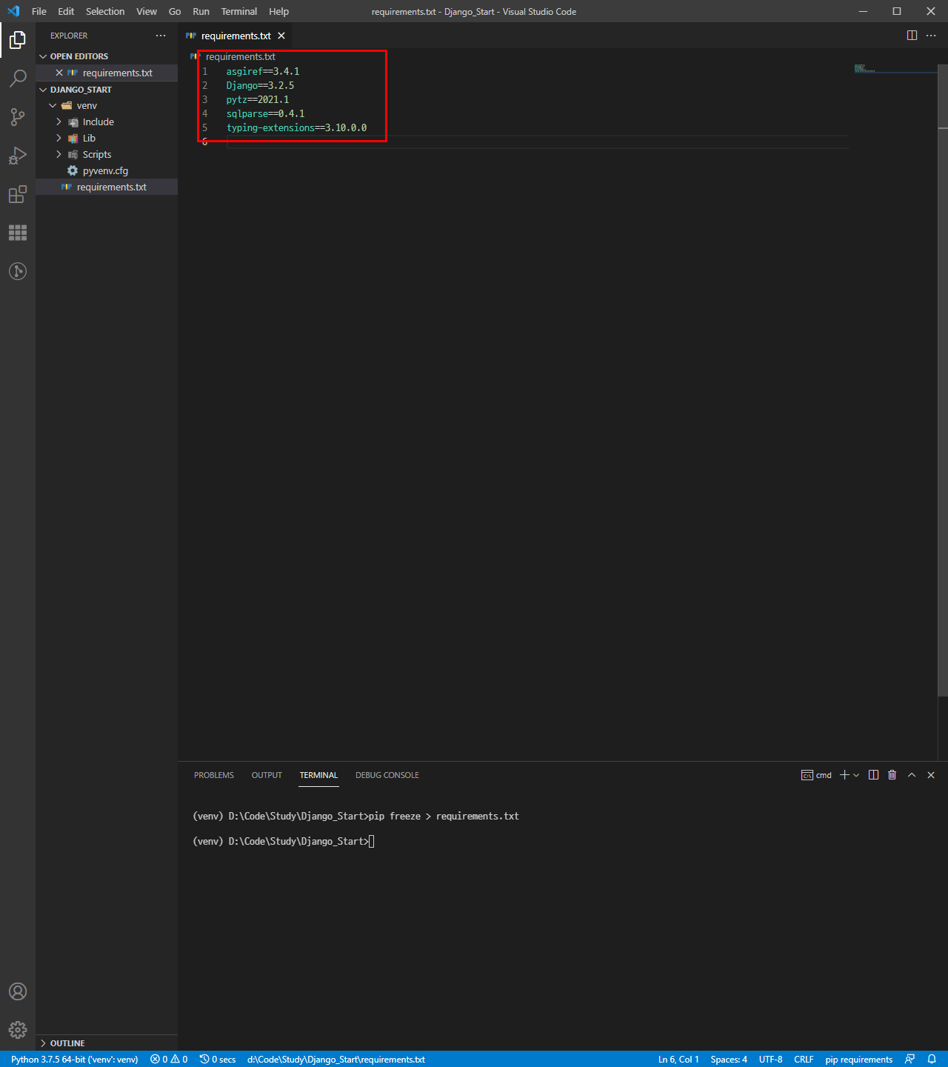The height and width of the screenshot is (1067, 948).
Task: Click Ln 6, Col 1 status item
Action: point(678,1060)
